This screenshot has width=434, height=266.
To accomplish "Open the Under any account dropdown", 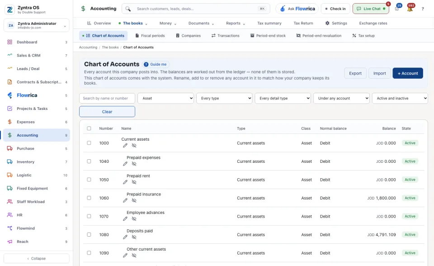I will (x=341, y=98).
